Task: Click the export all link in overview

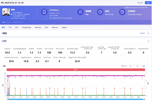Action: point(142,33)
